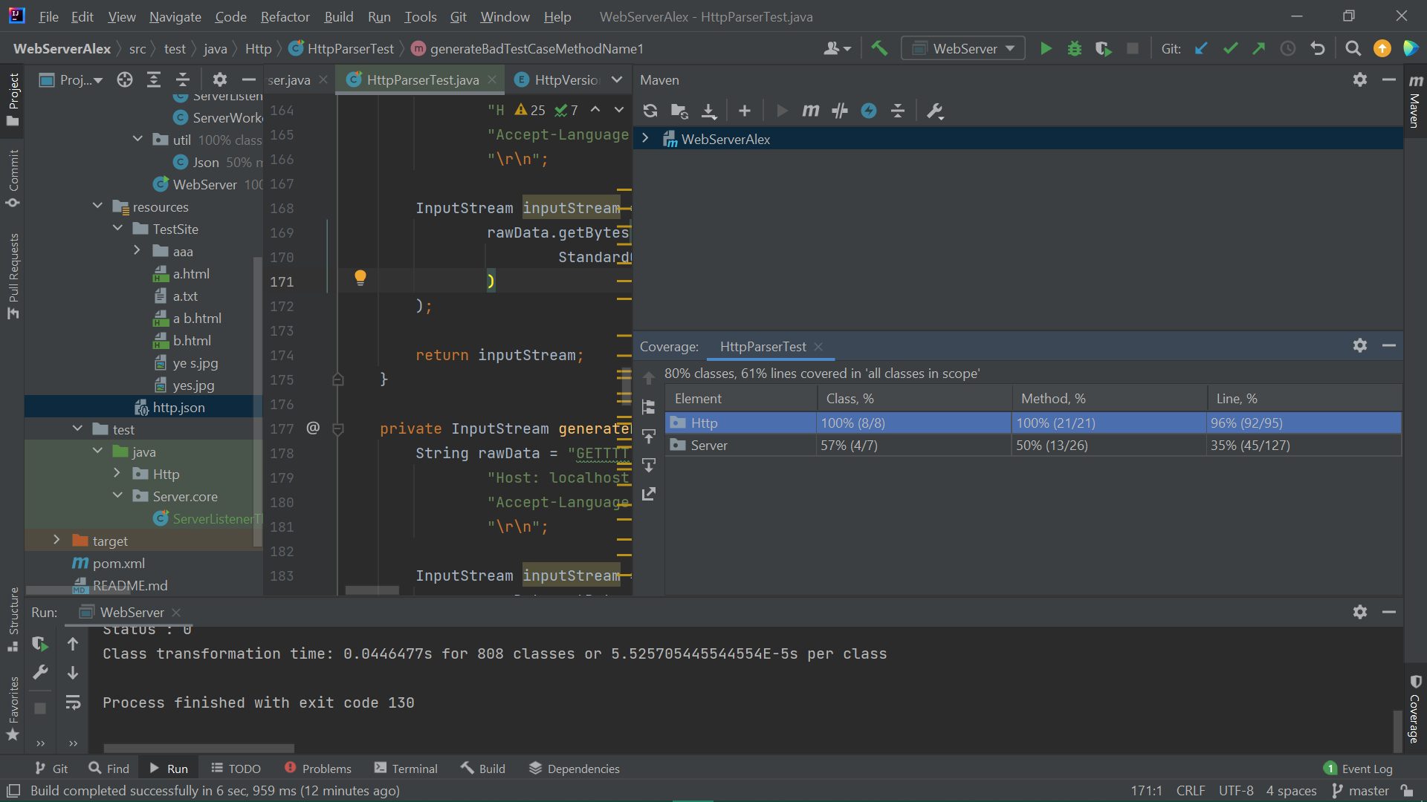Download sources and documentation in Maven panel
This screenshot has width=1427, height=802.
709,110
